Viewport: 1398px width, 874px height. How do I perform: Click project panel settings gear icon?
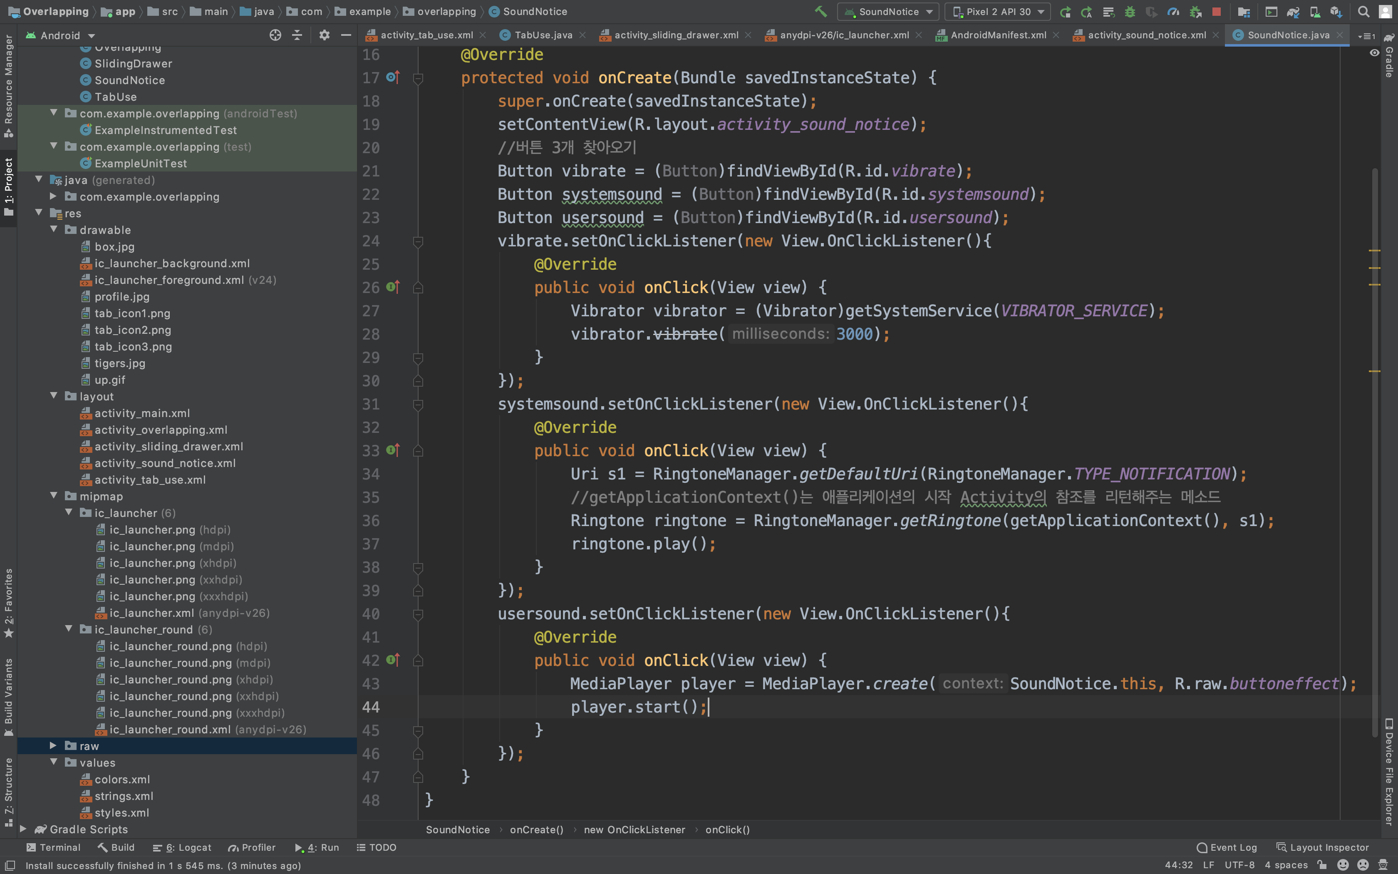(x=324, y=35)
